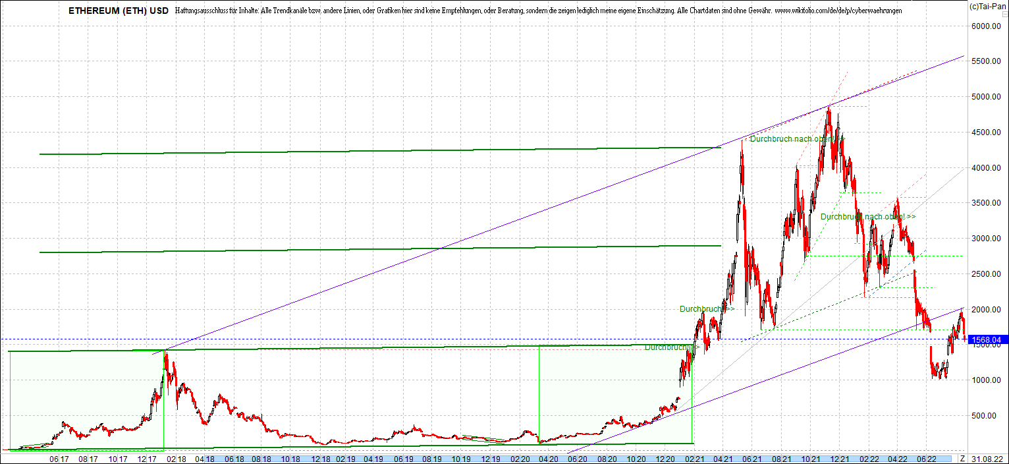Click the 02'22 label on time axis
This screenshot has height=464, width=1009.
[869, 459]
